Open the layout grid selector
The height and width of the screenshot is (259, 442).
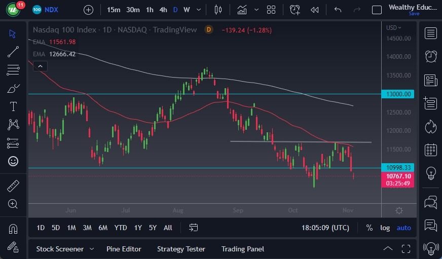pos(271,10)
